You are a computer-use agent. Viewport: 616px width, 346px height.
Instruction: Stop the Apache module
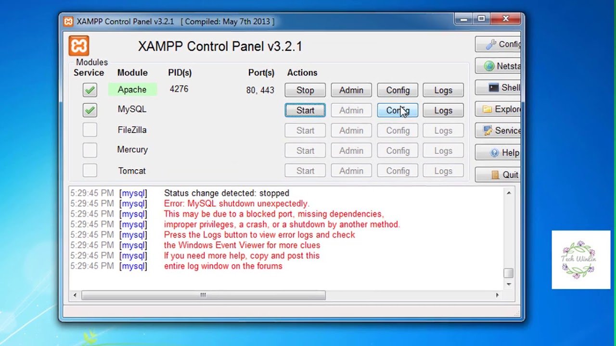(x=305, y=90)
